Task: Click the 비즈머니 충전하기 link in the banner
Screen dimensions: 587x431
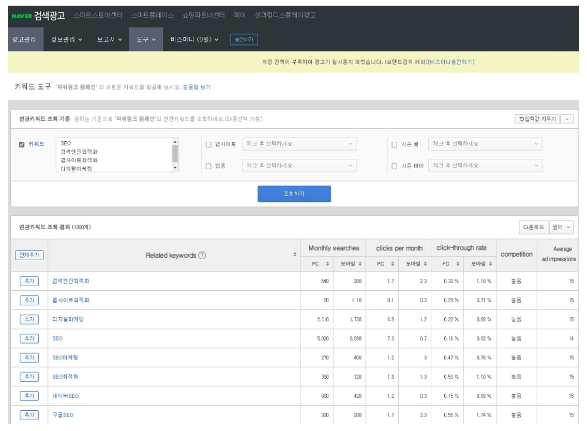Action: pyautogui.click(x=451, y=62)
